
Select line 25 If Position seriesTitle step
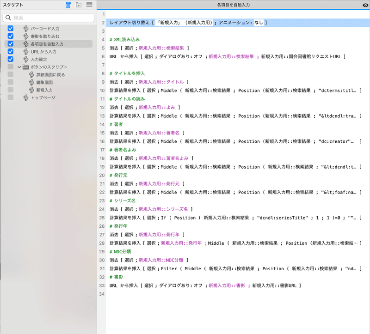[235, 218]
